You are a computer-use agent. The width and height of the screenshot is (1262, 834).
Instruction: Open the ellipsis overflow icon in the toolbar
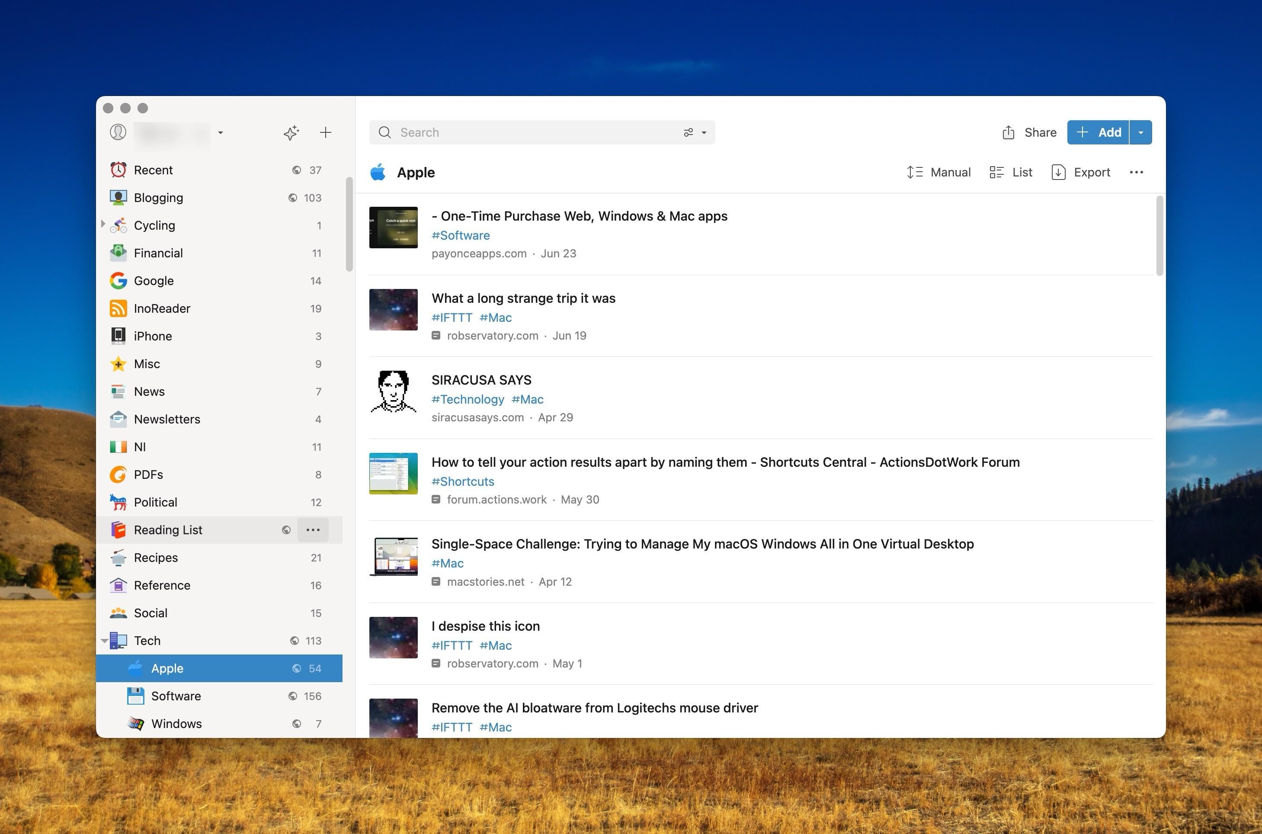pyautogui.click(x=1136, y=172)
